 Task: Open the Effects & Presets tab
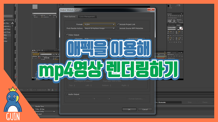(171, 25)
